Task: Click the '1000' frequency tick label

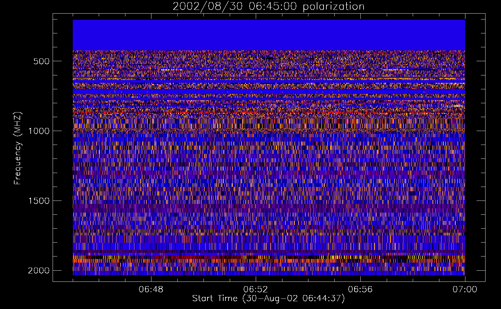Action: [x=39, y=131]
